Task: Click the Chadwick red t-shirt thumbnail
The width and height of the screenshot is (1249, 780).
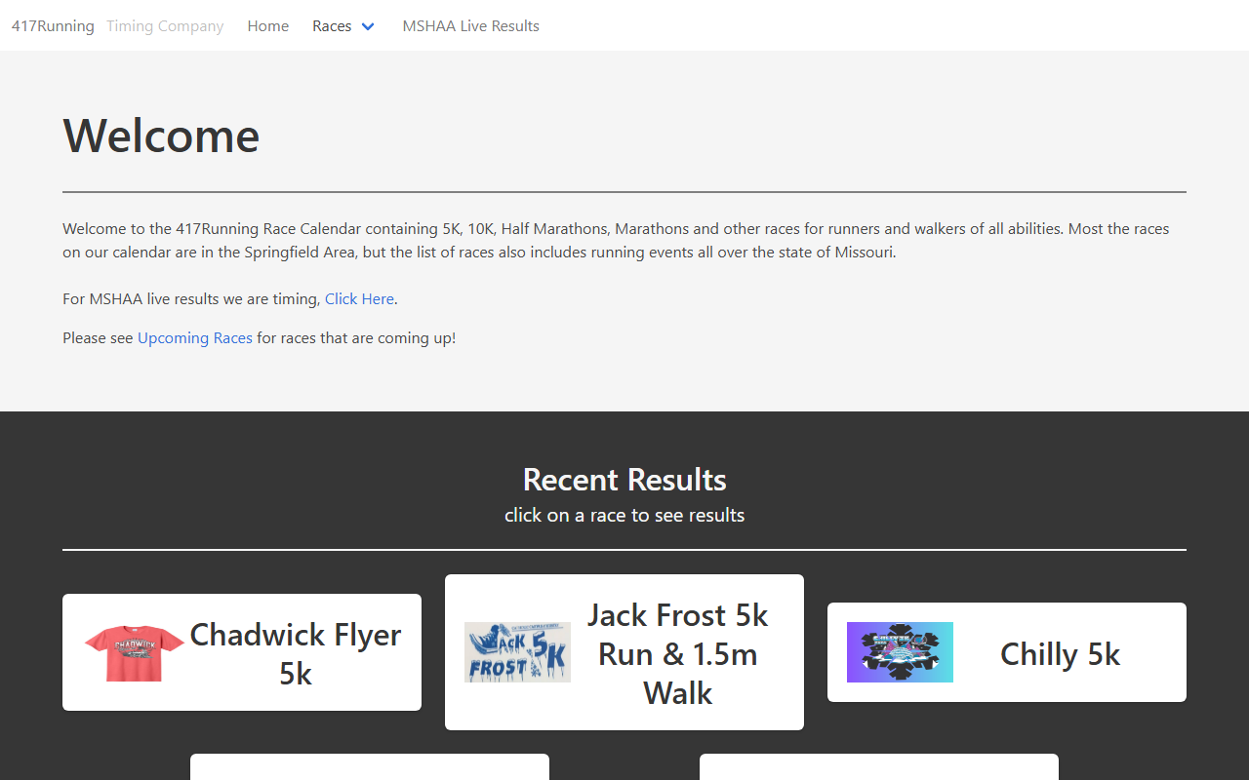Action: pos(135,652)
